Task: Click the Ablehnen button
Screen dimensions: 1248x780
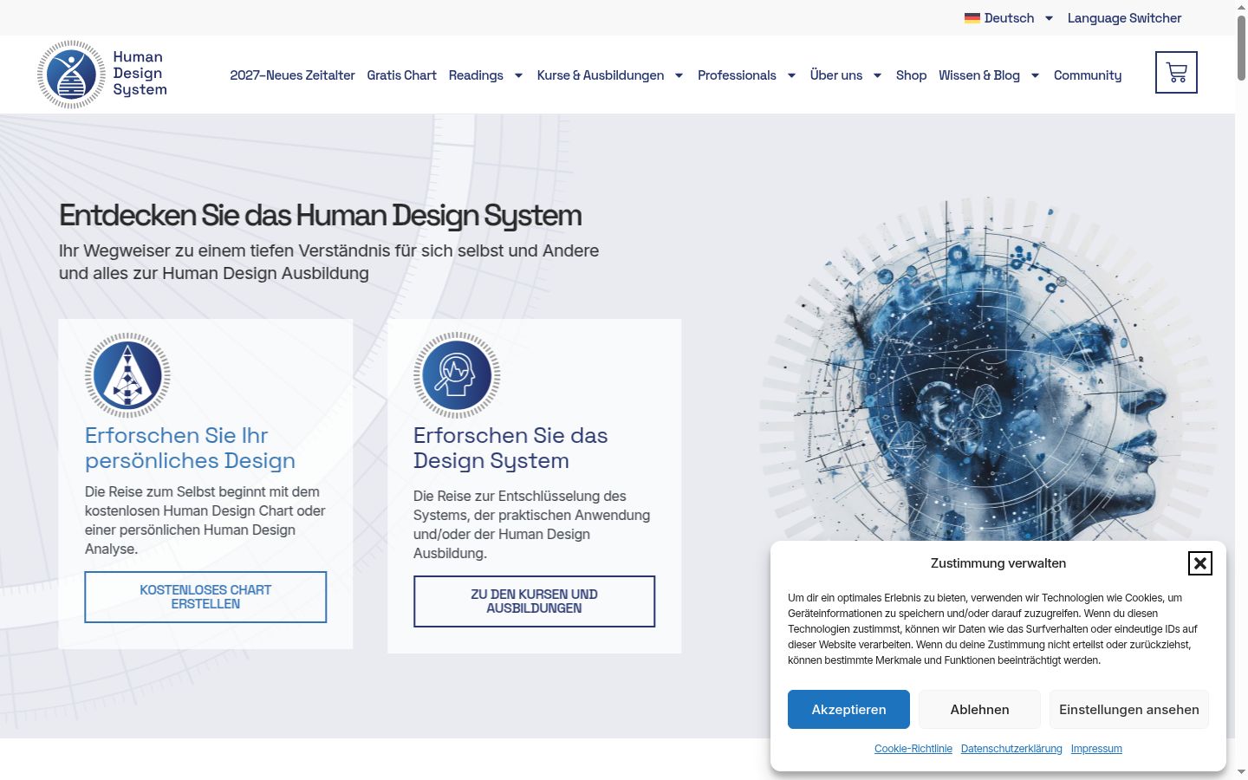Action: click(979, 709)
